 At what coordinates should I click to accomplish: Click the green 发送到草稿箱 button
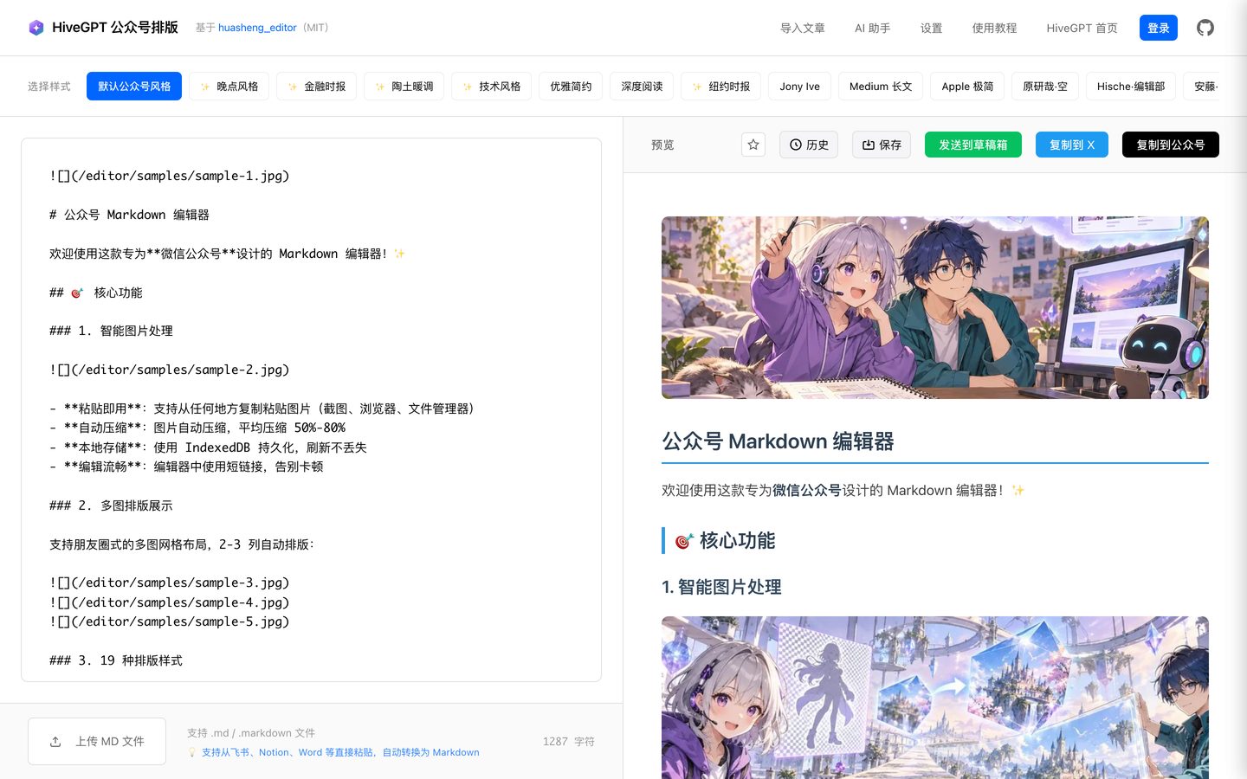coord(973,145)
